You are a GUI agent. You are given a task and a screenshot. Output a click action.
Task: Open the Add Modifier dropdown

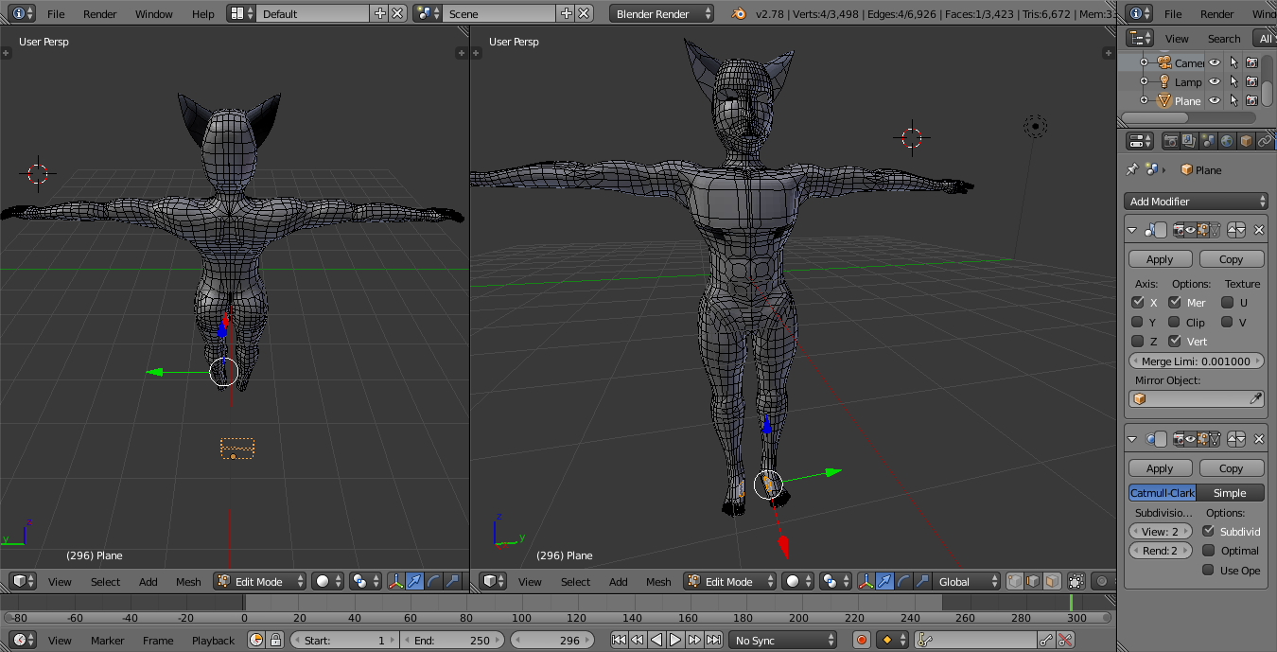[1197, 202]
